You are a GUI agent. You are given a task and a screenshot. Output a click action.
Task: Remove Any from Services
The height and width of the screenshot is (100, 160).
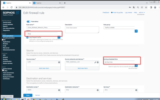[x=136, y=90]
